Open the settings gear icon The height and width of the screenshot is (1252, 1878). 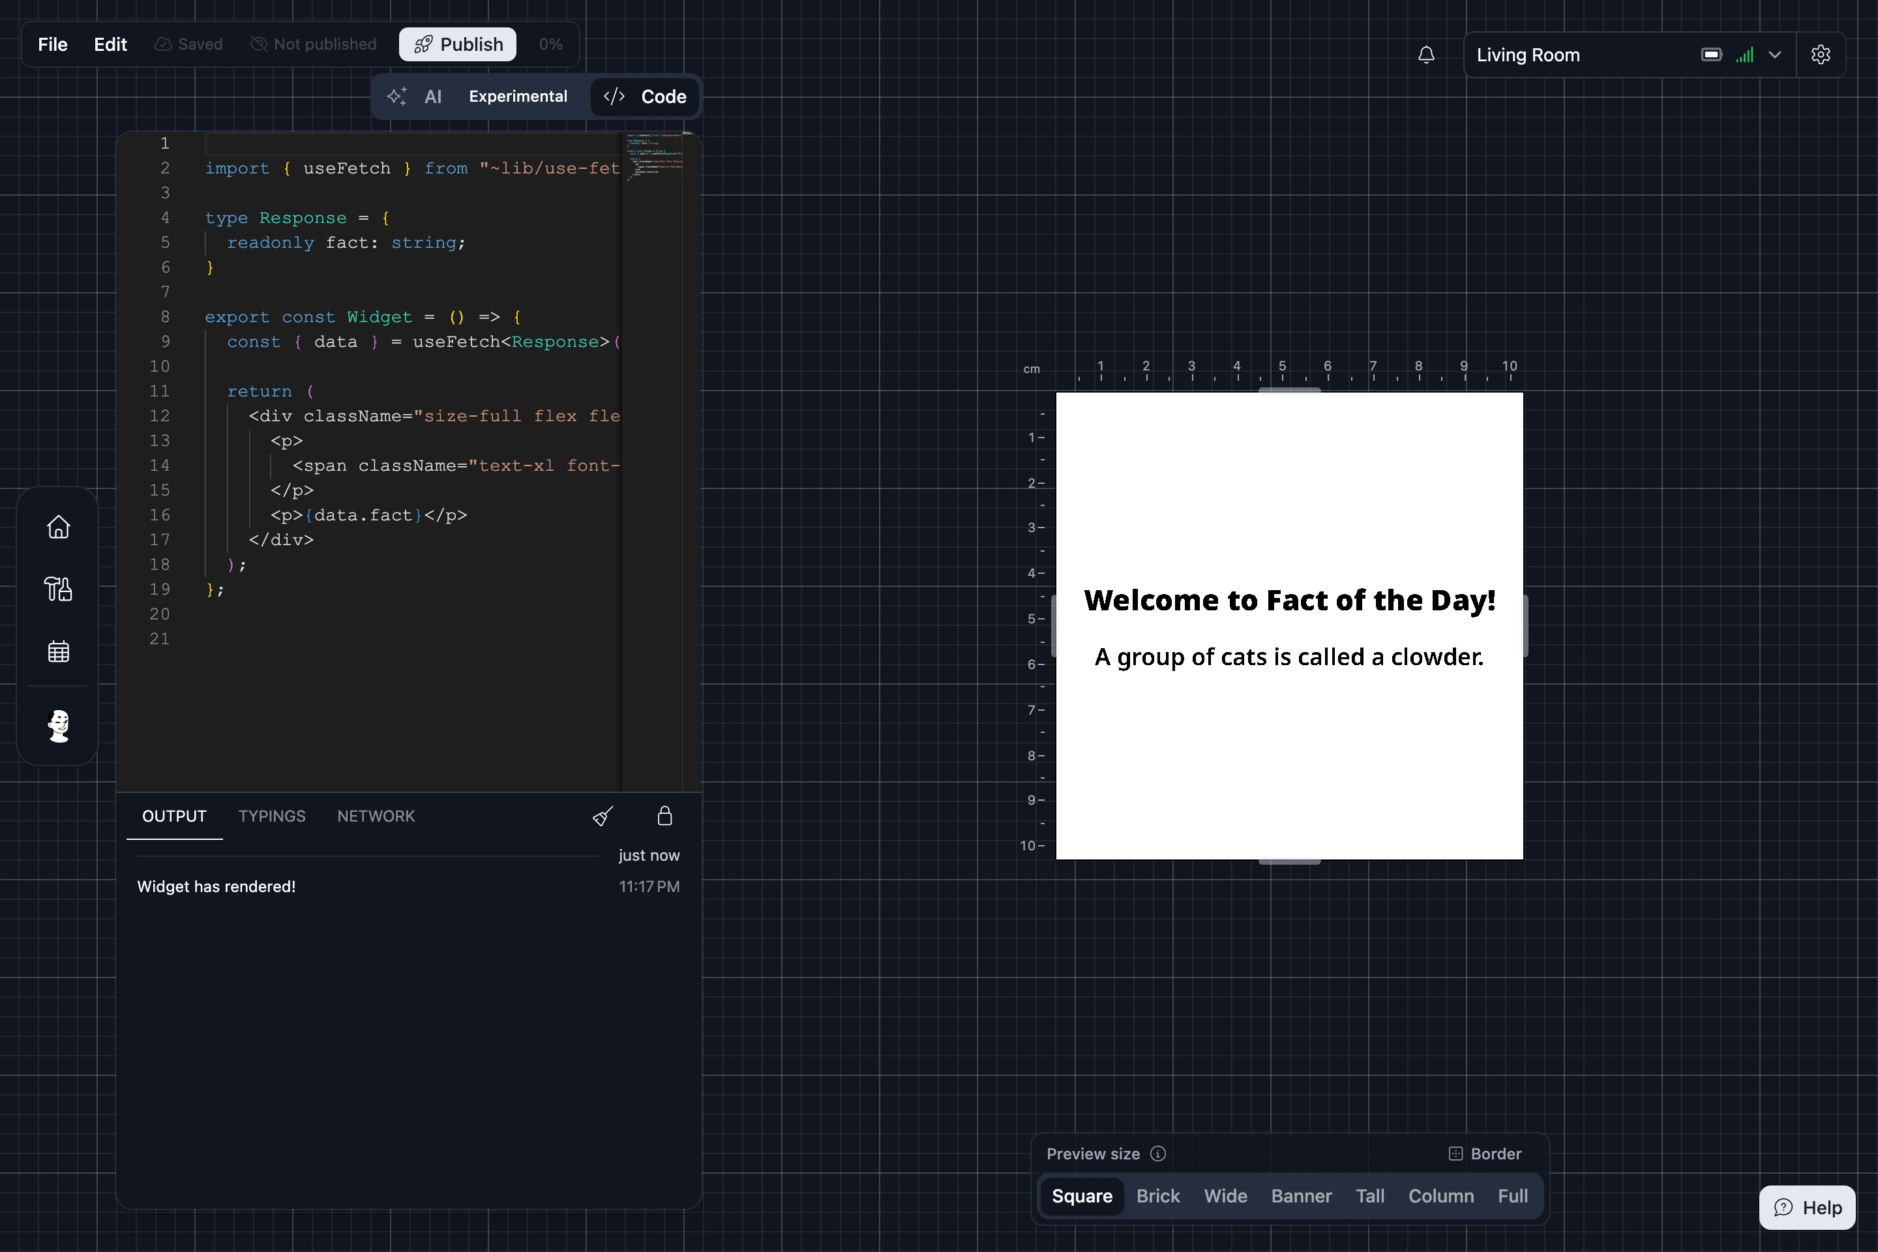click(1821, 55)
